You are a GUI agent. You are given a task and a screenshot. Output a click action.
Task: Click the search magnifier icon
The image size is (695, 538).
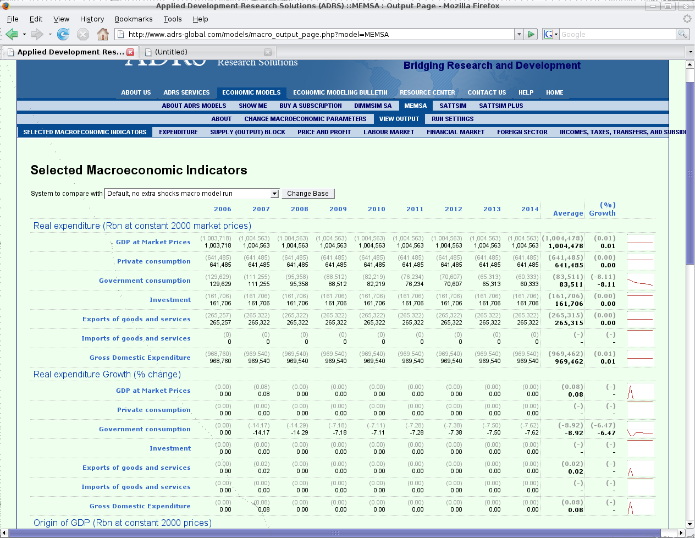(682, 34)
